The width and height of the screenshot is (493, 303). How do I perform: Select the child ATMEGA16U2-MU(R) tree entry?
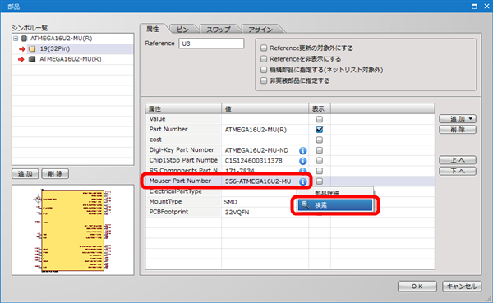tap(71, 59)
